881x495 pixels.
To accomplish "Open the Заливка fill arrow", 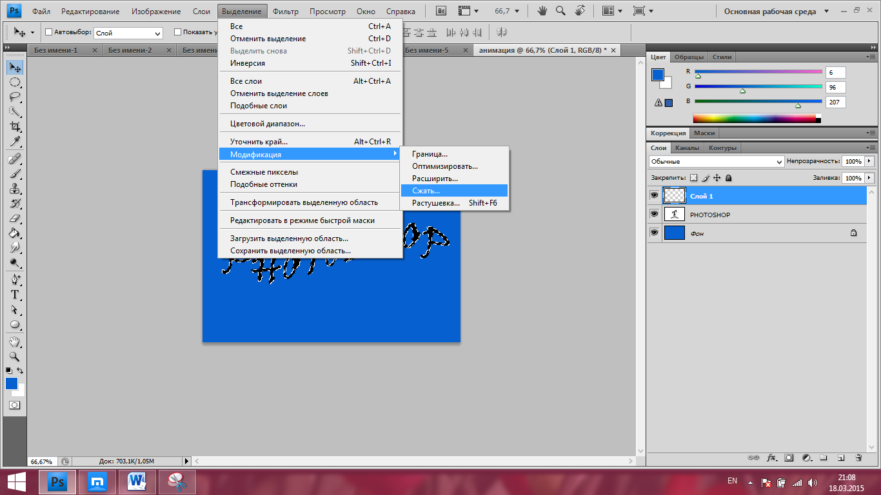I will (x=869, y=178).
